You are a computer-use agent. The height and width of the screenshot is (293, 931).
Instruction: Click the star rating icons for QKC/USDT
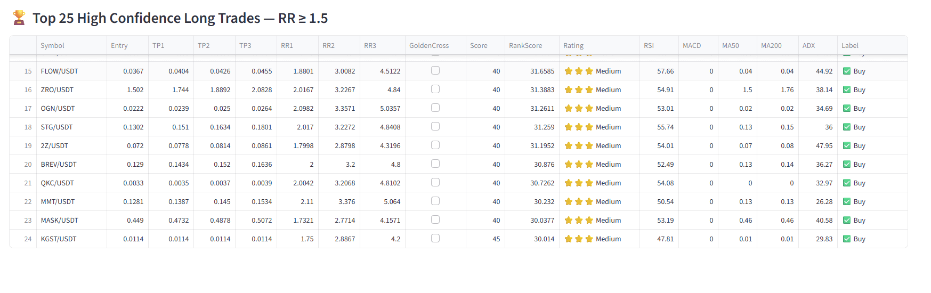[x=579, y=183]
